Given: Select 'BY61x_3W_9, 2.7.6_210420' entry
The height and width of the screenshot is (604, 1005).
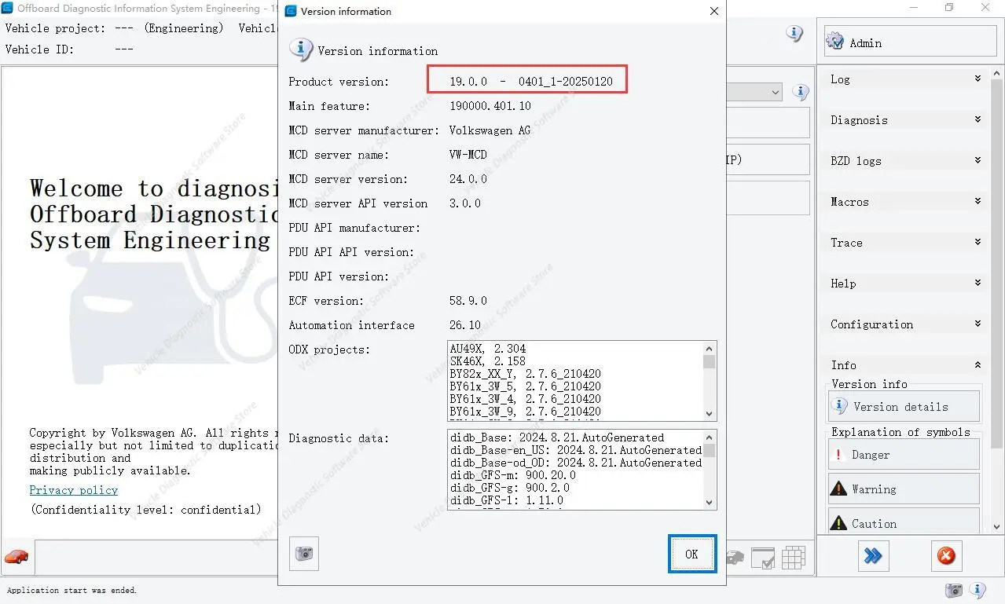Looking at the screenshot, I should 526,412.
